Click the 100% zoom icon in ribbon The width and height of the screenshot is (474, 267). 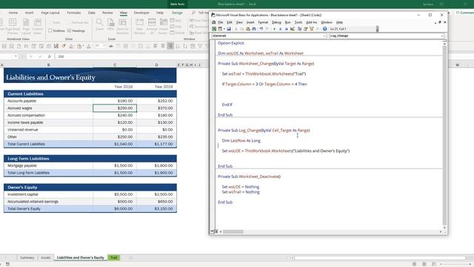[110, 24]
